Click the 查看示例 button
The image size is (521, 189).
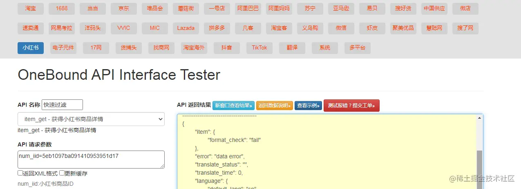tap(309, 106)
